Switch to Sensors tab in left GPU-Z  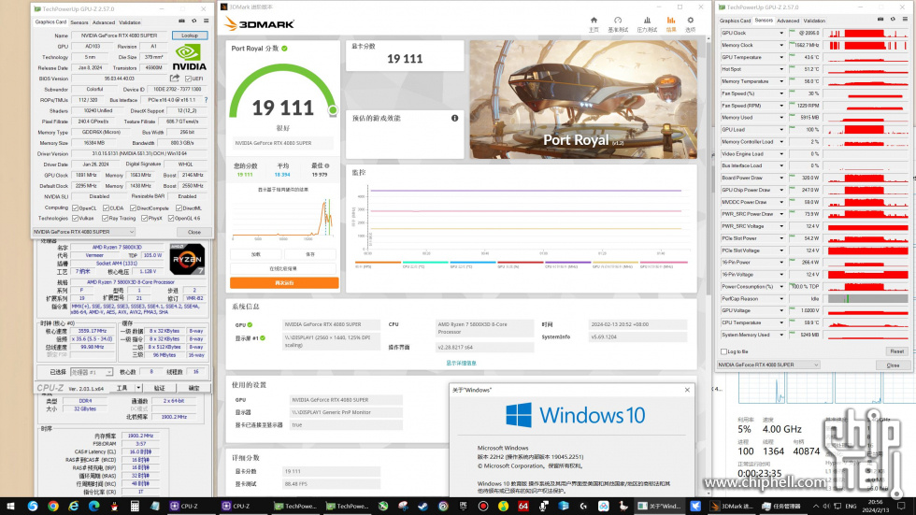tap(79, 22)
